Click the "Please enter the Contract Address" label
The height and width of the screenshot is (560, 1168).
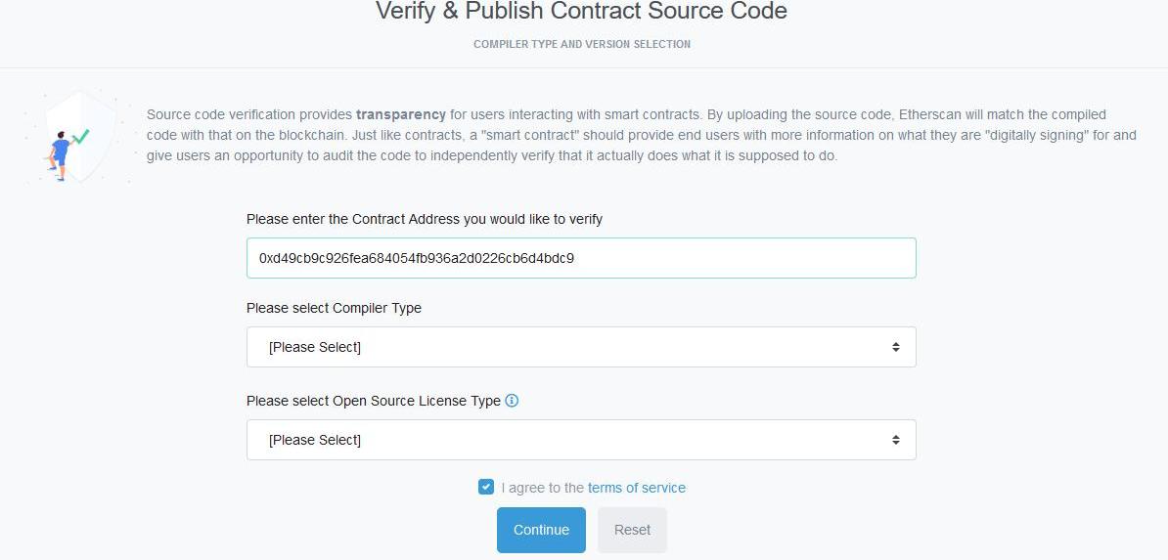(x=425, y=219)
